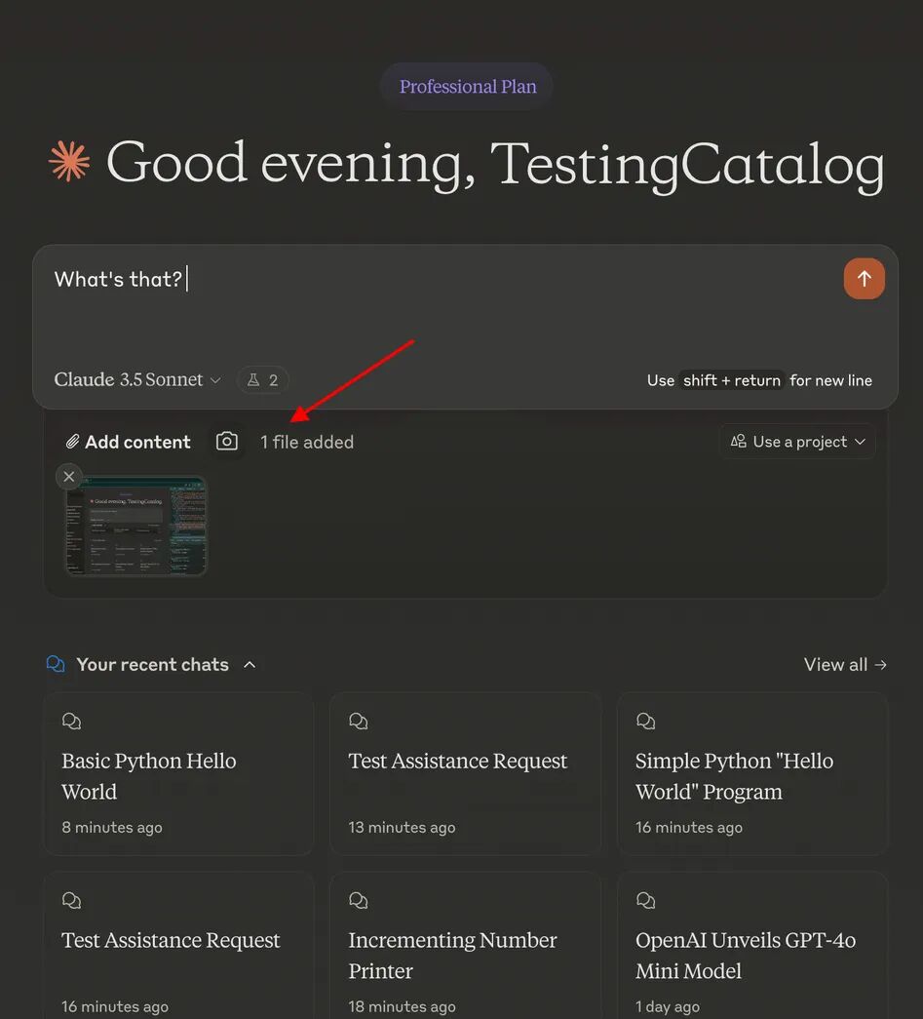Screen dimensions: 923x1019
Task: Remove the attached file with the X button
Action: [69, 477]
